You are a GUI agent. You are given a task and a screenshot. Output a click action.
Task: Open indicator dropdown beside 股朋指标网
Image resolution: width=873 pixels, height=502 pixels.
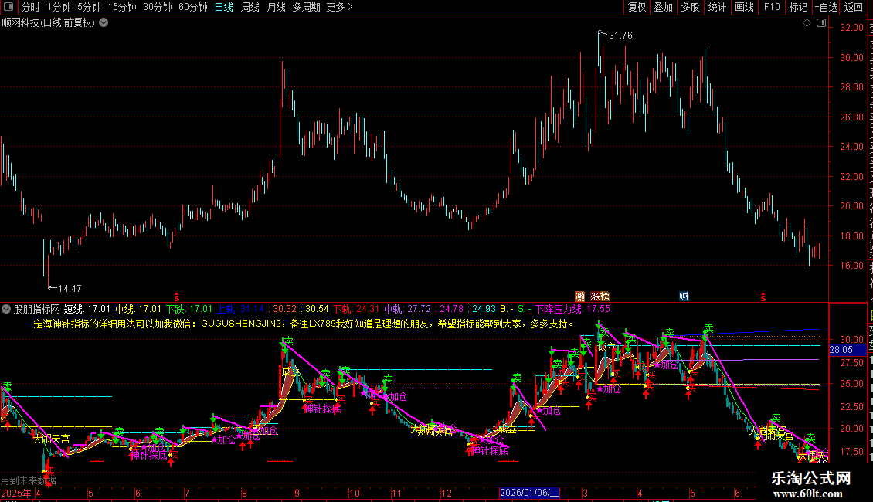point(6,309)
